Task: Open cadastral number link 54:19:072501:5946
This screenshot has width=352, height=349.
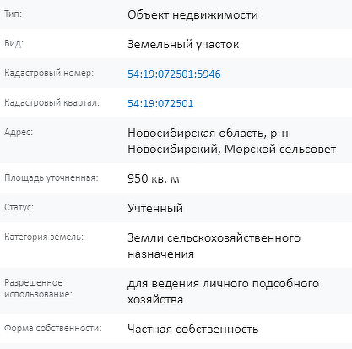Action: [x=174, y=74]
